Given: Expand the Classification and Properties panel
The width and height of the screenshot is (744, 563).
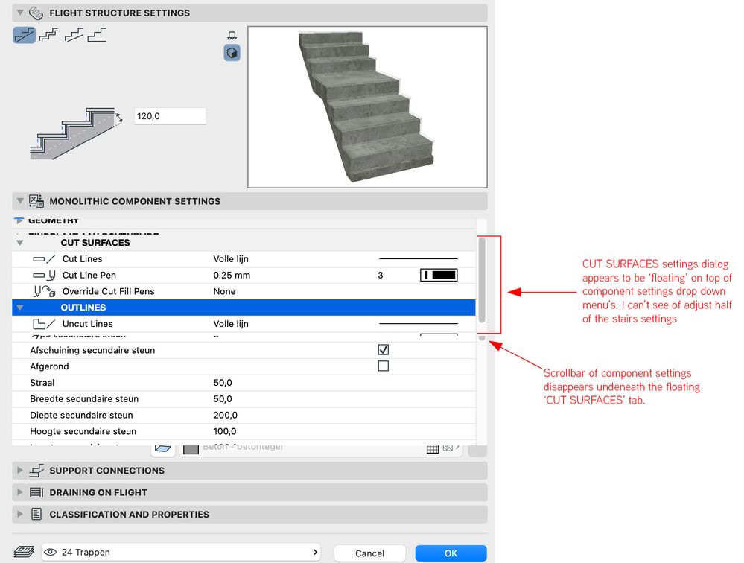Looking at the screenshot, I should pyautogui.click(x=20, y=514).
